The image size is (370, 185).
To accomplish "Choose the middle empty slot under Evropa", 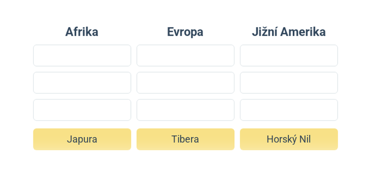I will (185, 83).
